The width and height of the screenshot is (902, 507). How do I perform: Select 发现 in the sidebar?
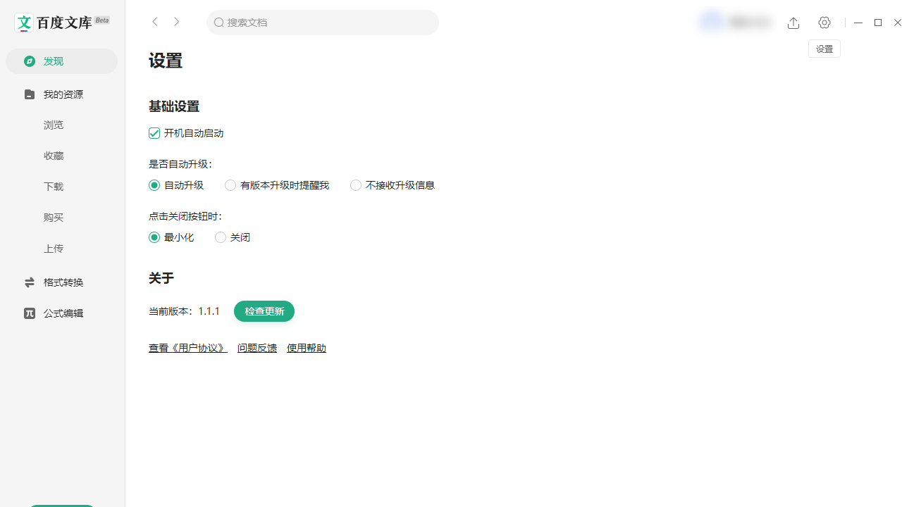[x=53, y=61]
